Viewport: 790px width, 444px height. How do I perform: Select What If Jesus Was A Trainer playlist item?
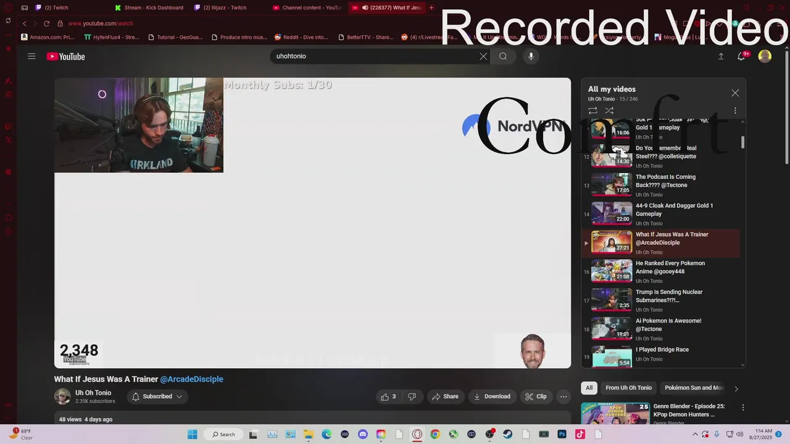click(x=661, y=243)
